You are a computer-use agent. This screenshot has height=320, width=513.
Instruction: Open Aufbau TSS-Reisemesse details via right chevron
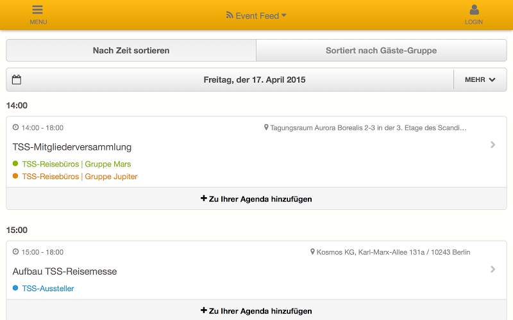coord(493,269)
